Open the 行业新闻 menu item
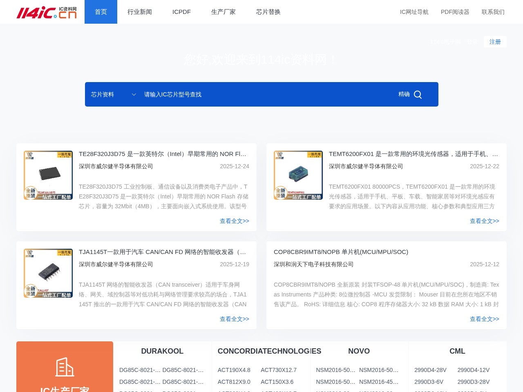Screen dimensions: 523x392 pyautogui.click(x=140, y=12)
